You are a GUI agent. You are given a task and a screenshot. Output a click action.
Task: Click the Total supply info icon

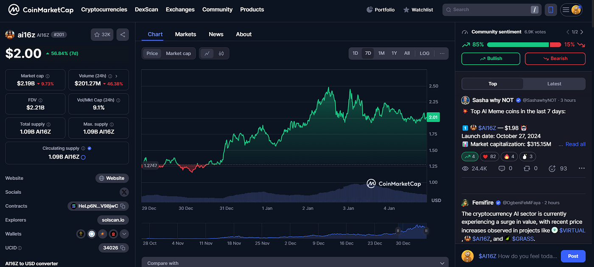[x=48, y=125]
